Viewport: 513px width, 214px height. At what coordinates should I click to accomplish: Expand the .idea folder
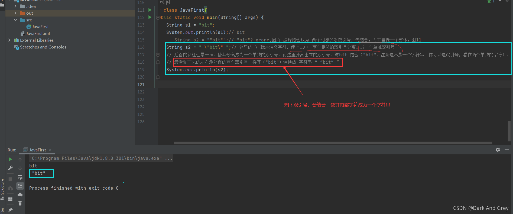(x=15, y=6)
